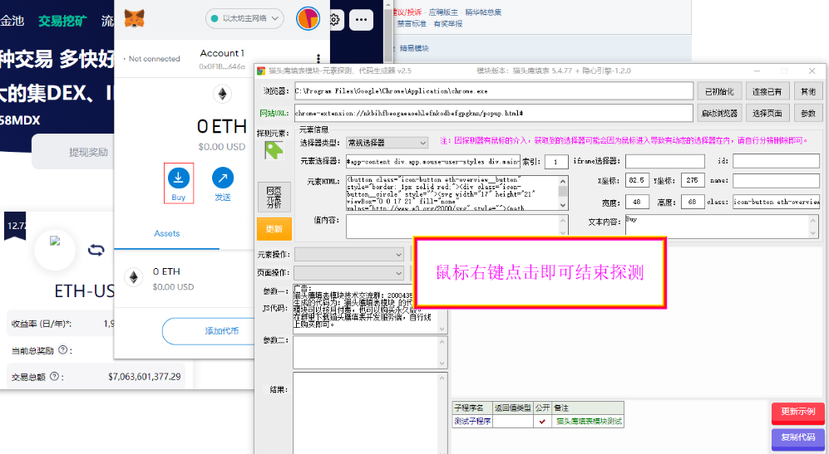Open the 精华帖总集 forum link
The width and height of the screenshot is (829, 454).
tap(483, 12)
